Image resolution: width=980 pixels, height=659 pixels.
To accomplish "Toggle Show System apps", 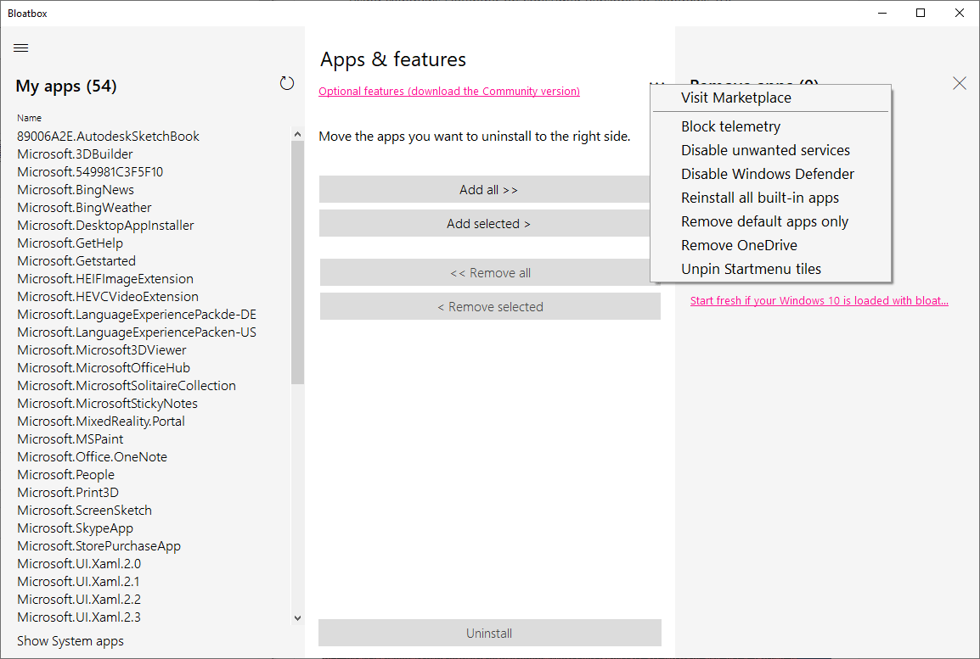I will [x=70, y=641].
